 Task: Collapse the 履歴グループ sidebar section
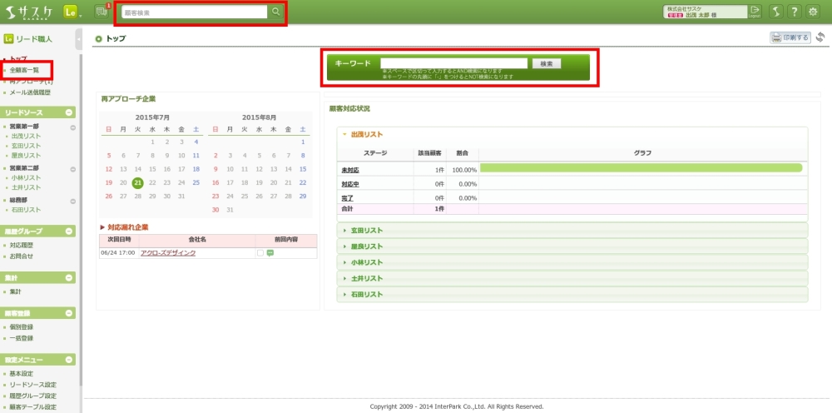coord(72,231)
